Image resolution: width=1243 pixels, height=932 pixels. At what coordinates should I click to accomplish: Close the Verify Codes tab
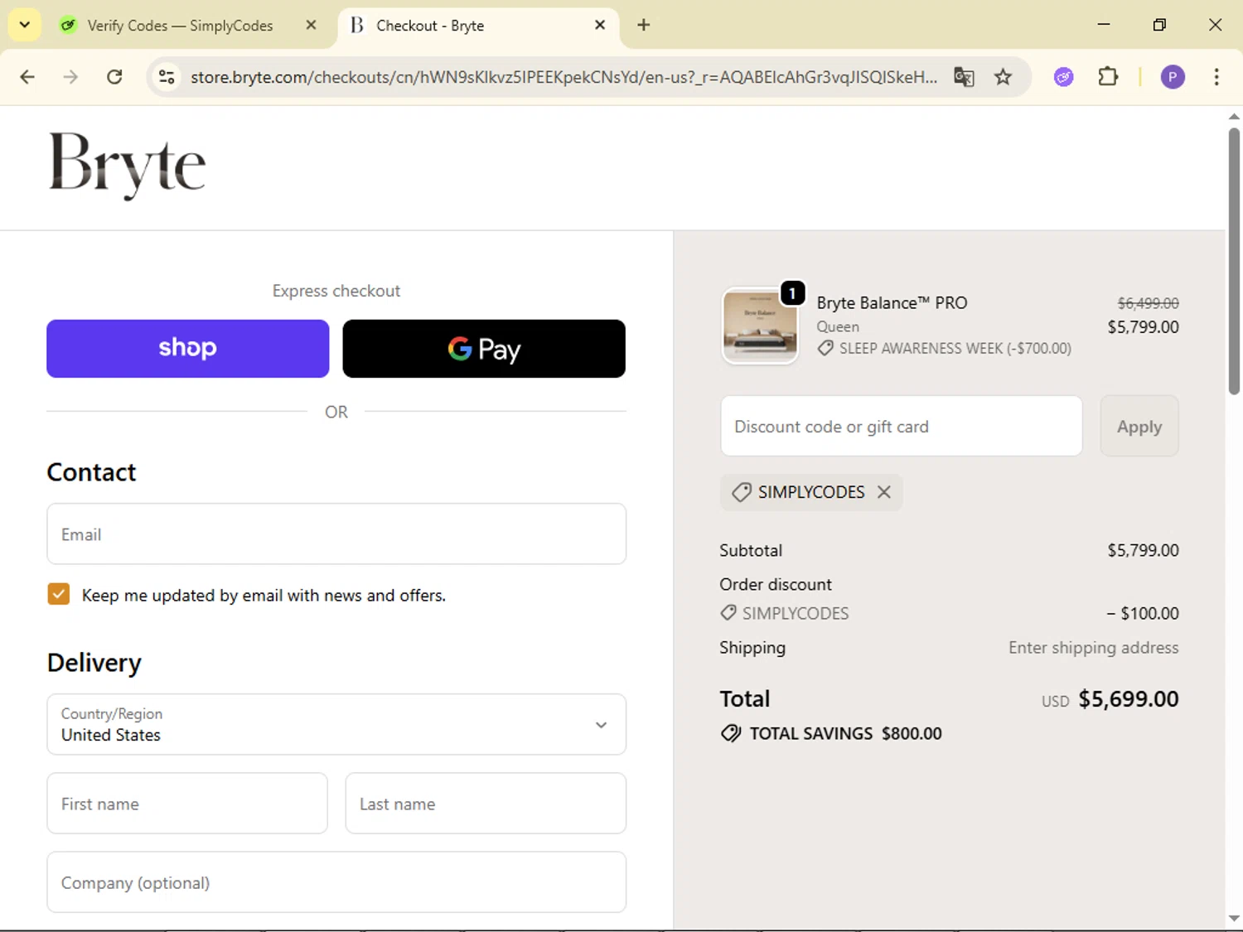pyautogui.click(x=311, y=25)
